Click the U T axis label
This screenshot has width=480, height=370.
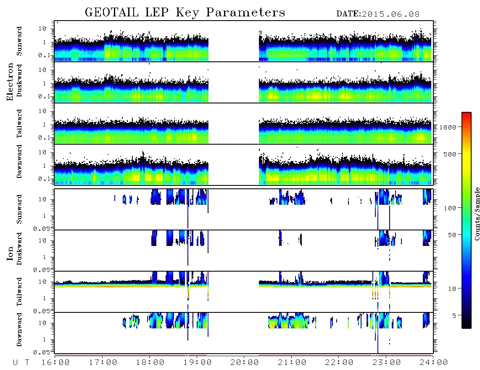point(21,363)
